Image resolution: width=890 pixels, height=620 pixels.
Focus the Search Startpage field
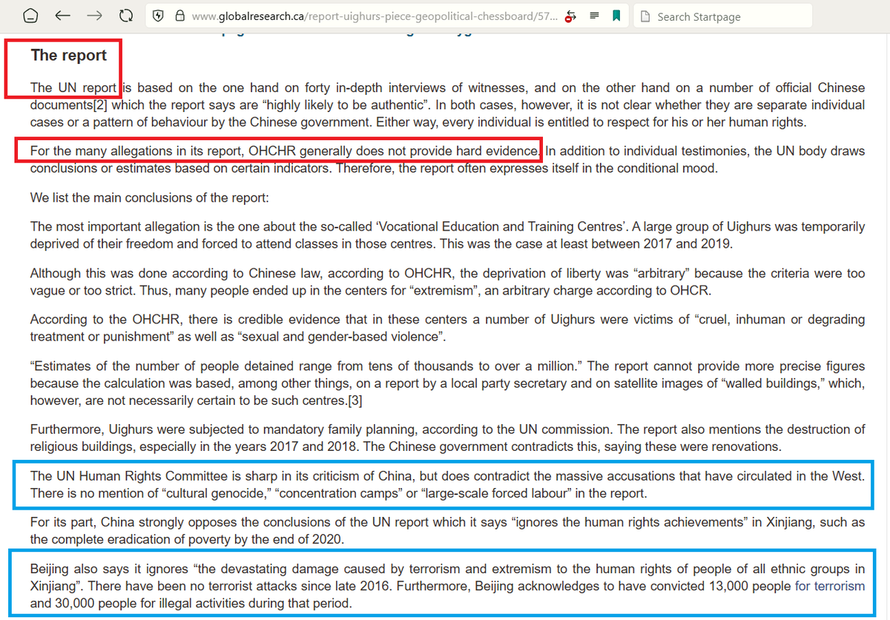pos(723,16)
